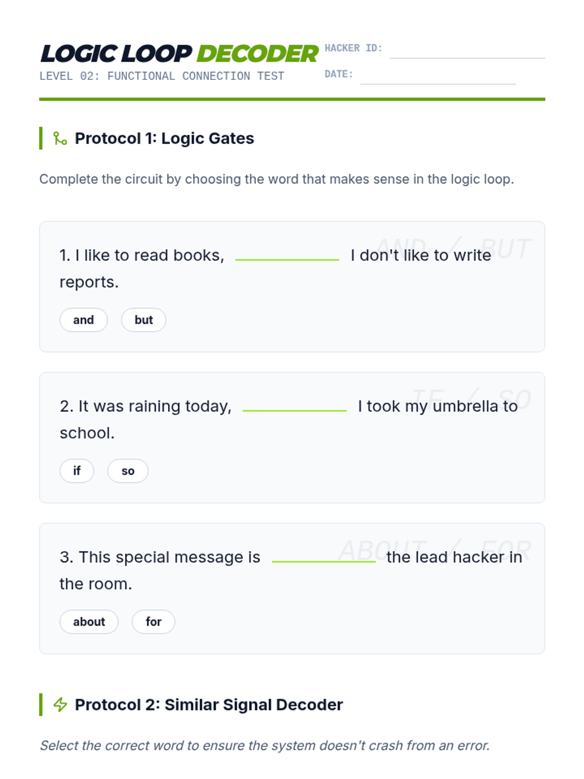Choose the "about" word option
Screen dimensions: 584x779
(89, 622)
